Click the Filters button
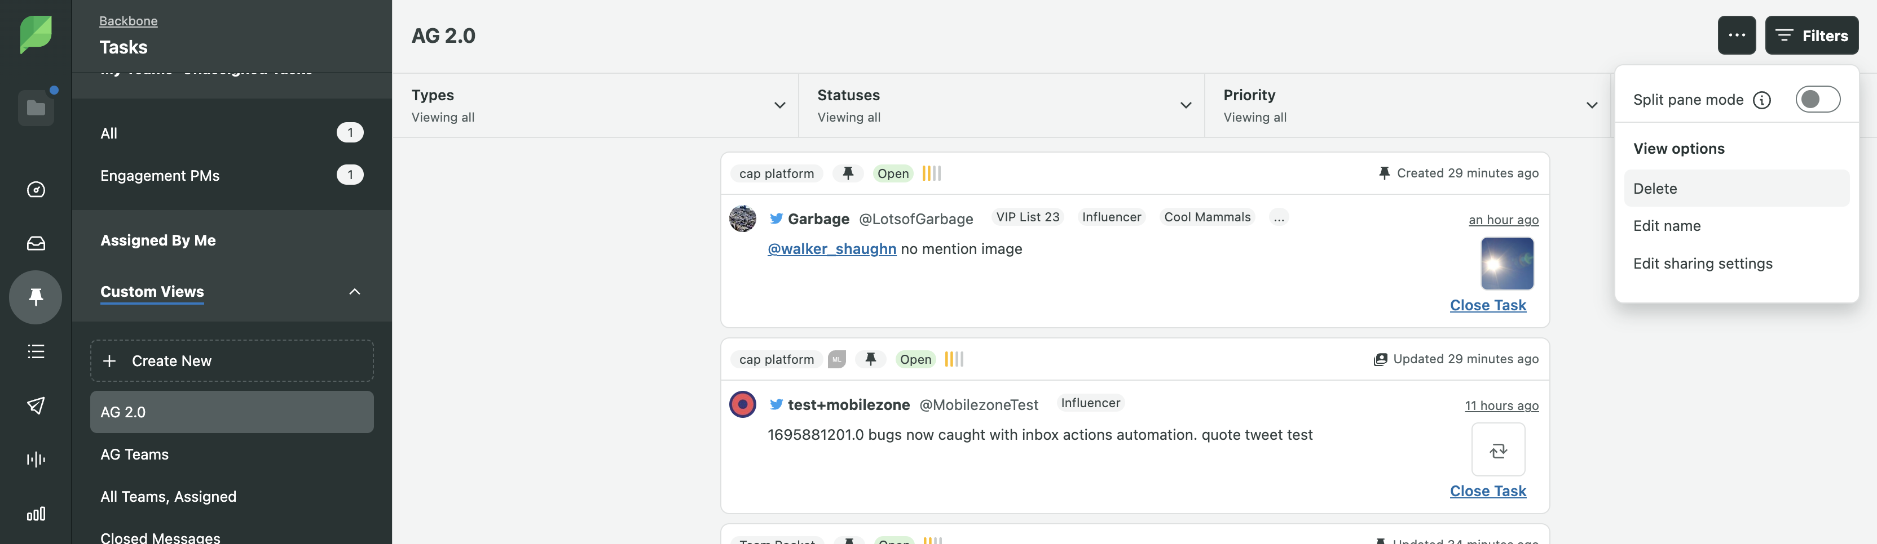Image resolution: width=1877 pixels, height=544 pixels. (x=1810, y=35)
